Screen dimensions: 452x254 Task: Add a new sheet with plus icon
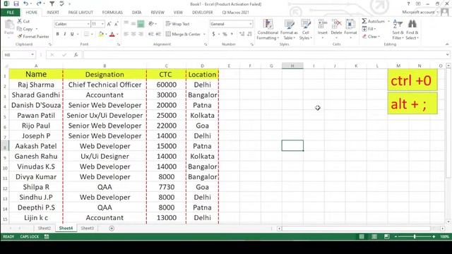[112, 229]
